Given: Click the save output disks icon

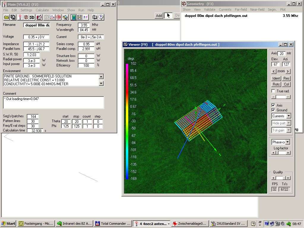Looking at the screenshot, I should tap(13, 17).
